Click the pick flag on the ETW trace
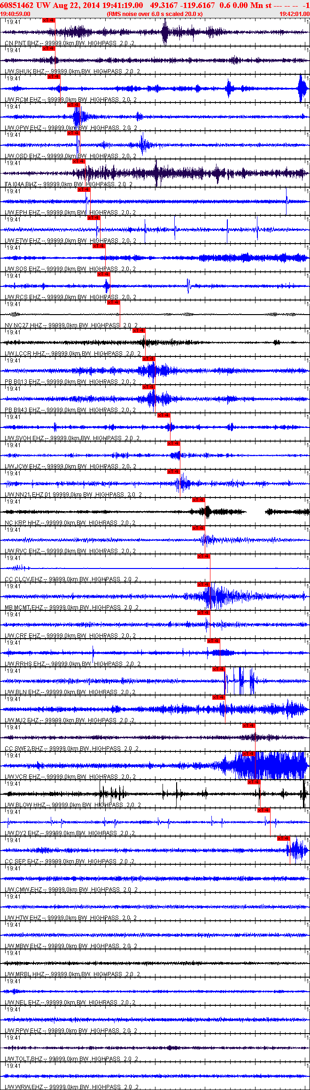Image resolution: width=310 pixels, height=1090 pixels. click(94, 218)
